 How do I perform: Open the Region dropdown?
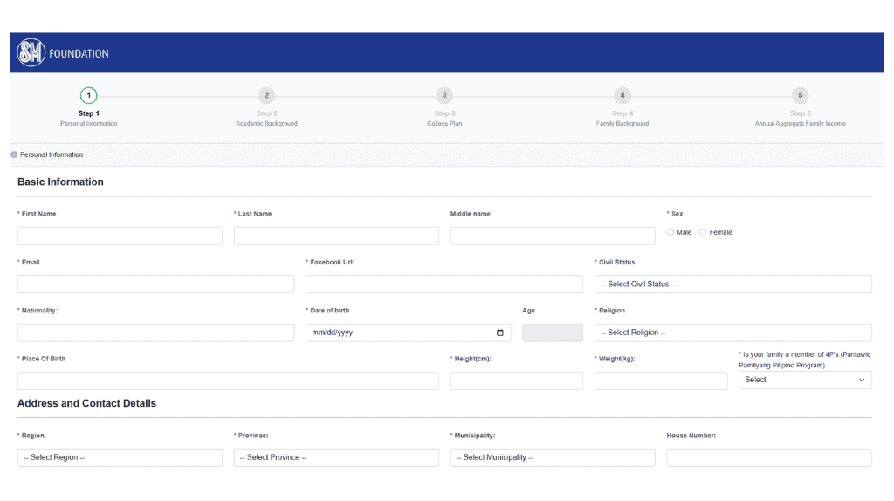[120, 457]
